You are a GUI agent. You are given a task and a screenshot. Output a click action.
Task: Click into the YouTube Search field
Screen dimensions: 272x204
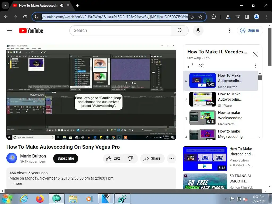point(121,31)
